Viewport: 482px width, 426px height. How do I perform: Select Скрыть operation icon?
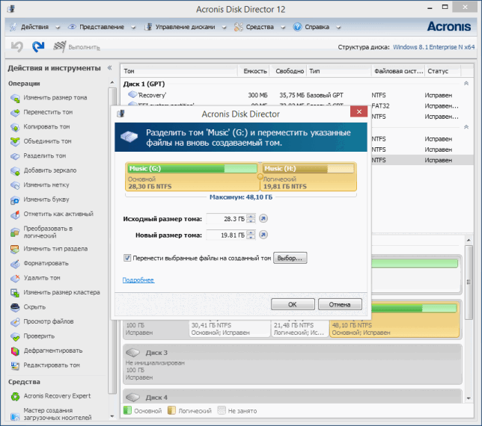[15, 307]
